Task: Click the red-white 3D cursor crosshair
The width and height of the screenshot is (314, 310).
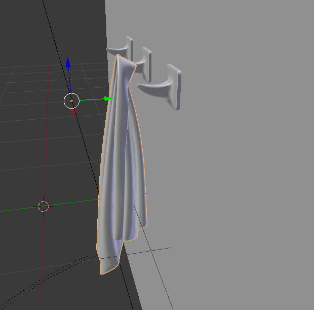Action: [44, 206]
